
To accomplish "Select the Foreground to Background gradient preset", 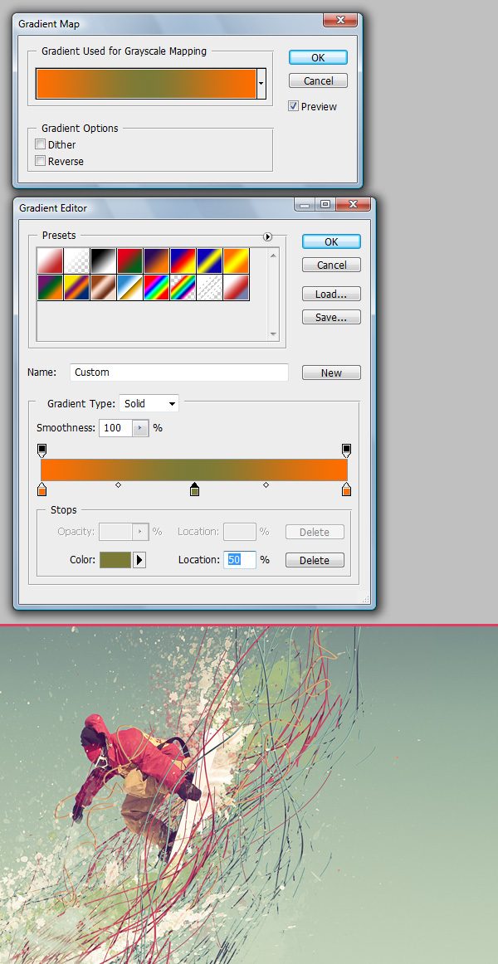I will [x=51, y=260].
